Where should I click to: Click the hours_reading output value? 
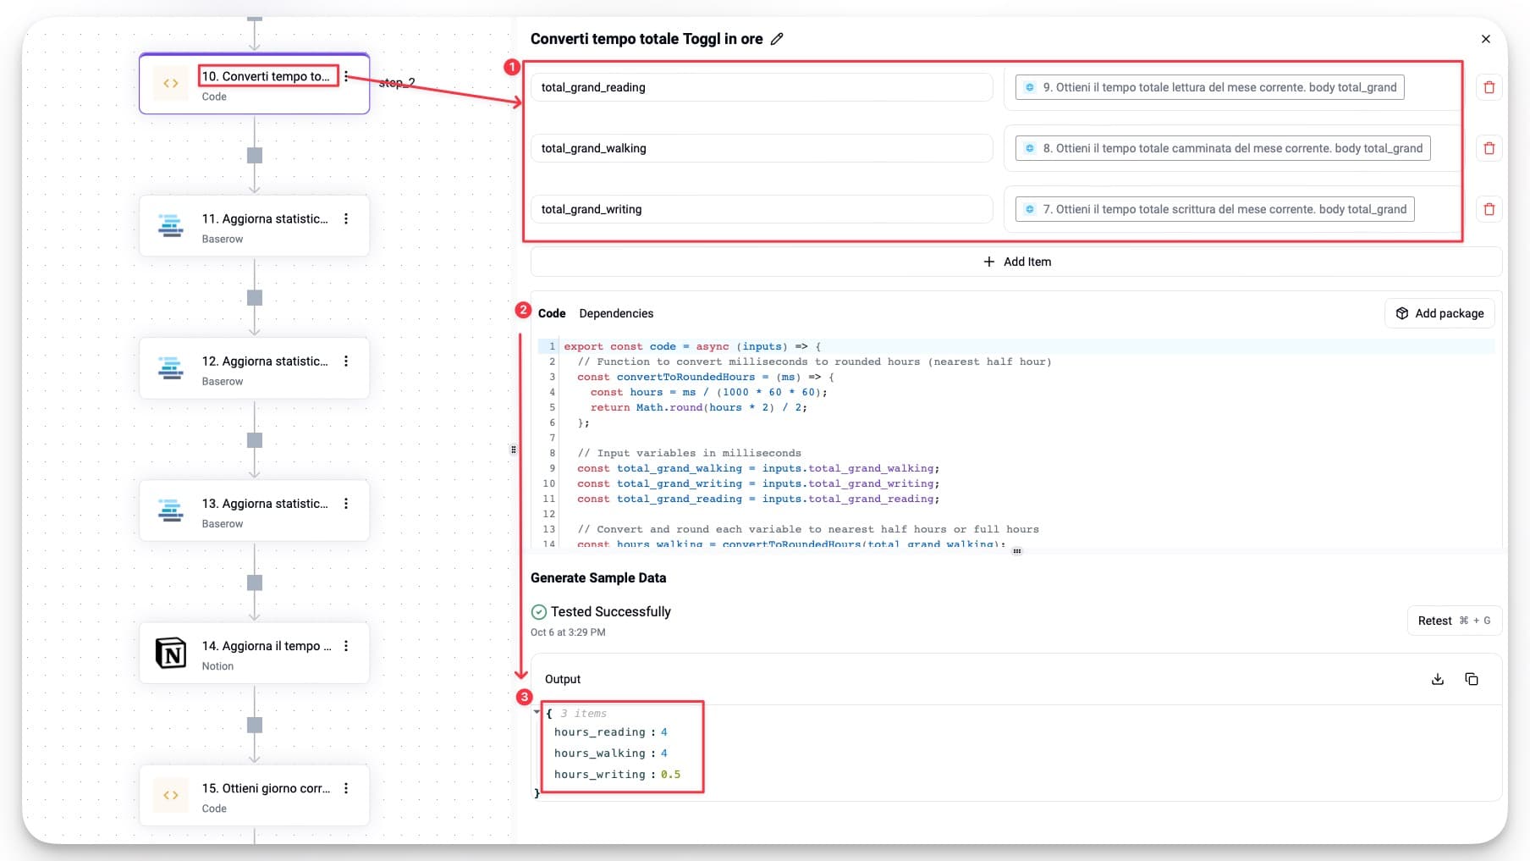tap(664, 732)
